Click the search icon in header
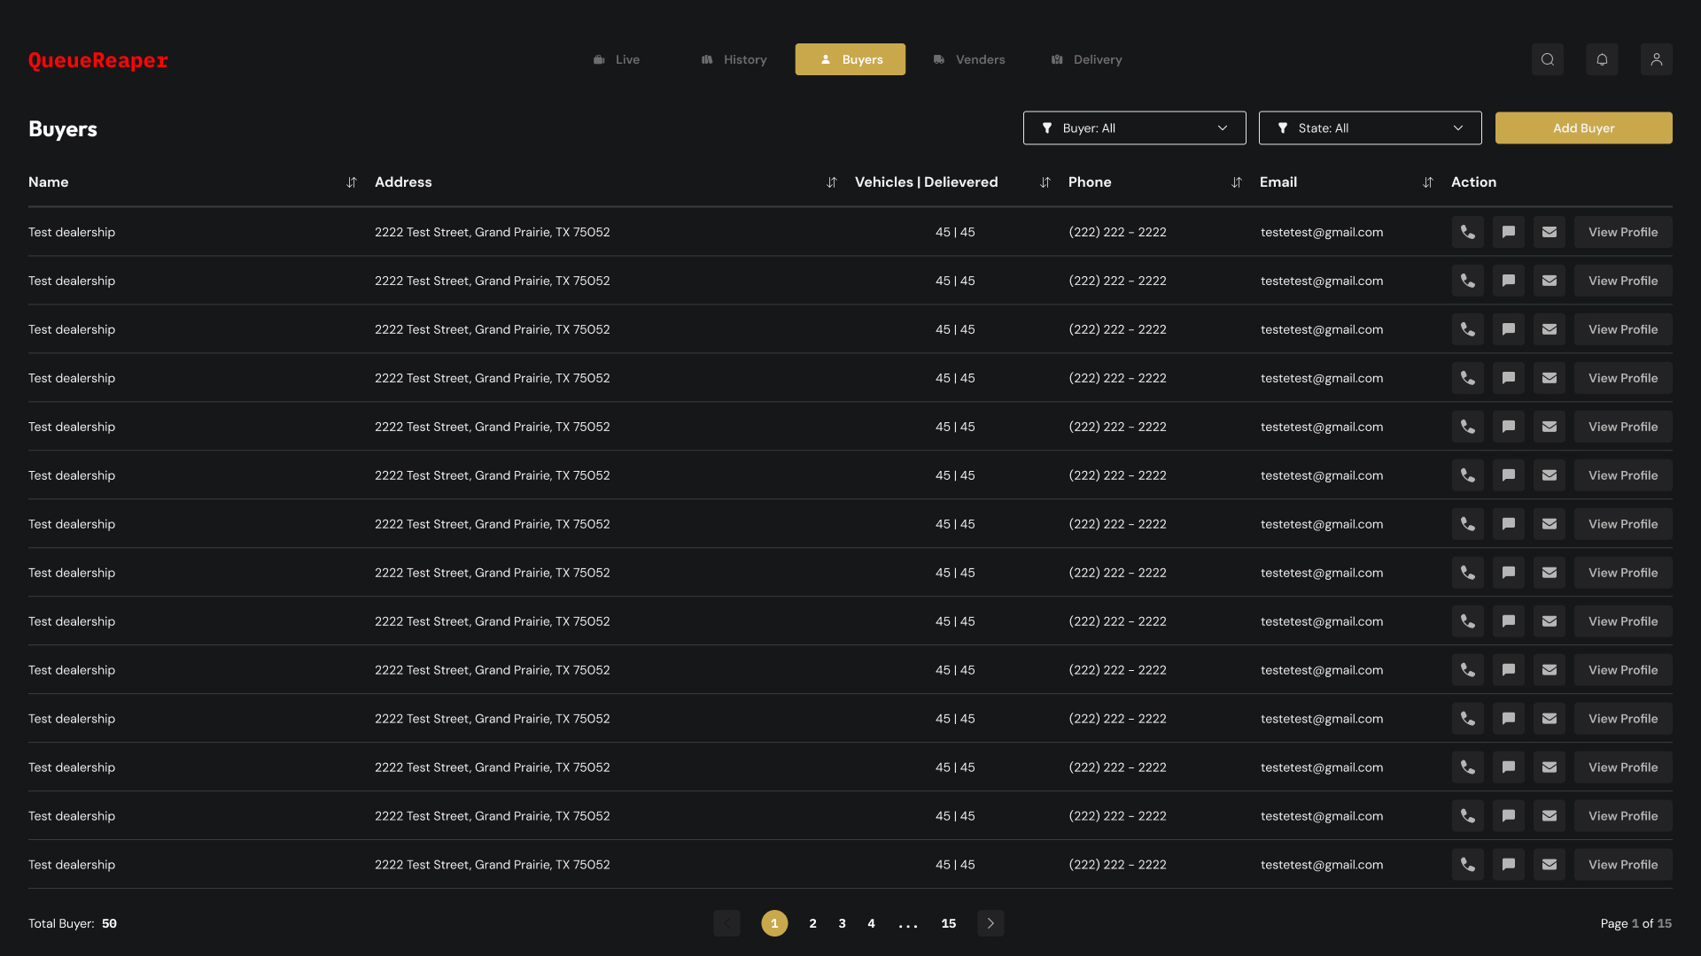This screenshot has height=956, width=1701. 1547,59
